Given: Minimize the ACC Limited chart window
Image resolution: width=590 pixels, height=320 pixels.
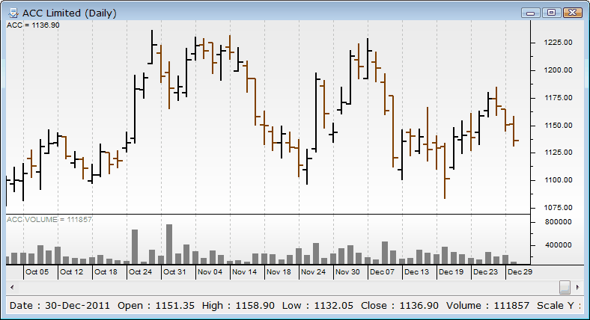Looking at the screenshot, I should pos(532,12).
